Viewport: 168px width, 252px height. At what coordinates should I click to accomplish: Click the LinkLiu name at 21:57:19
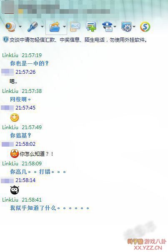click(10, 55)
